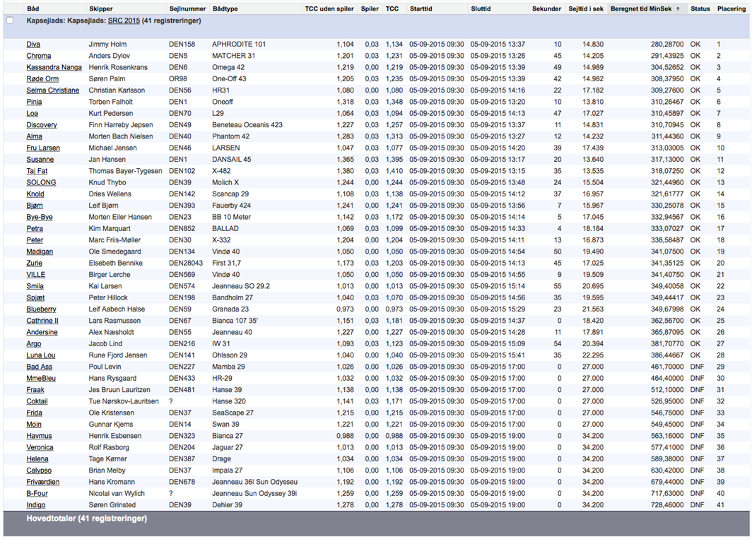Open the Andersine boat link

[42, 332]
